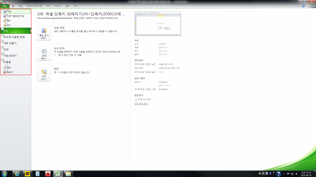Click 만든 이 추가 (Add author) field
316x177 pixels.
click(x=164, y=85)
